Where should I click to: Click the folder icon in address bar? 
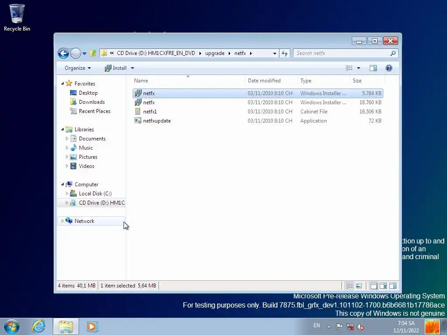point(104,53)
